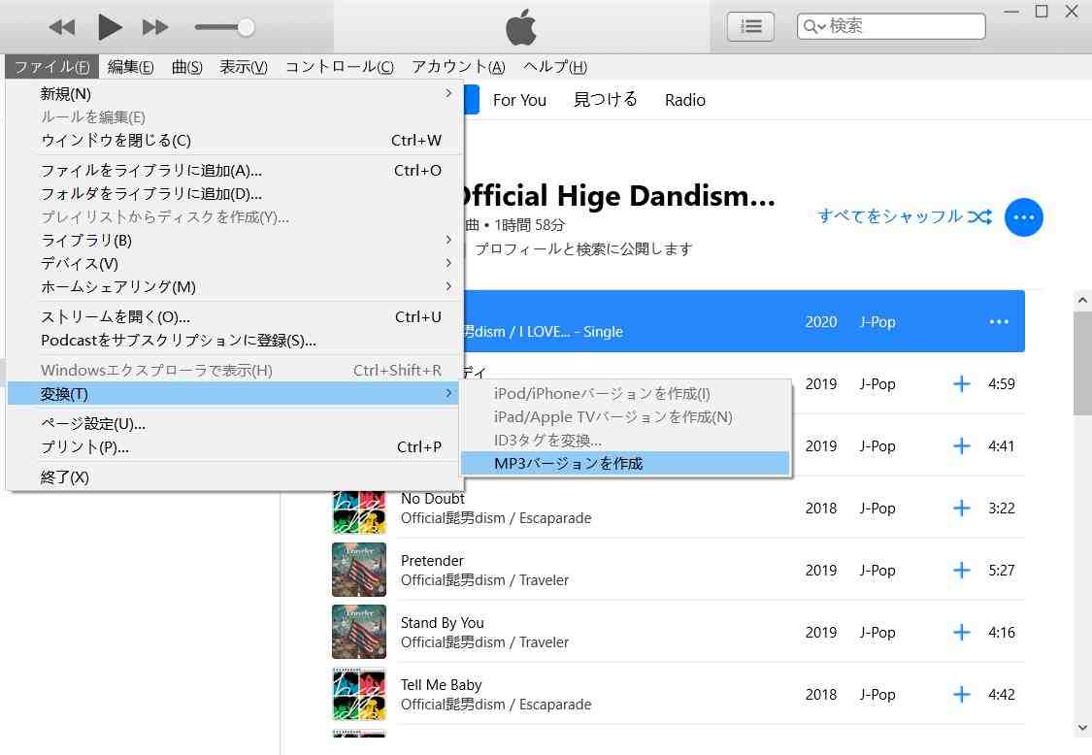Click plus icon for Tell Me Baby

961,695
